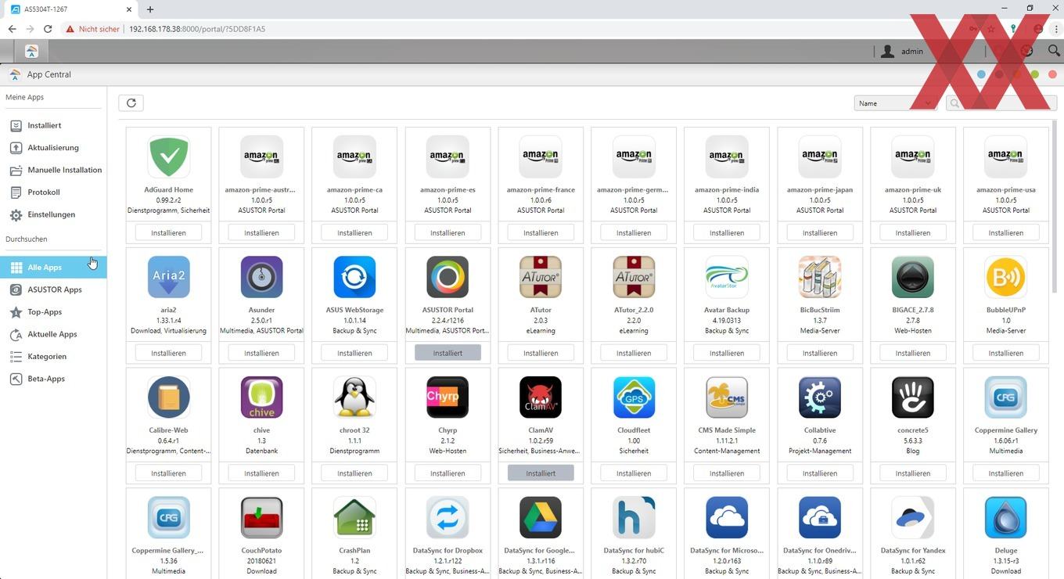This screenshot has height=579, width=1064.
Task: Refresh the App Central list
Action: 131,102
